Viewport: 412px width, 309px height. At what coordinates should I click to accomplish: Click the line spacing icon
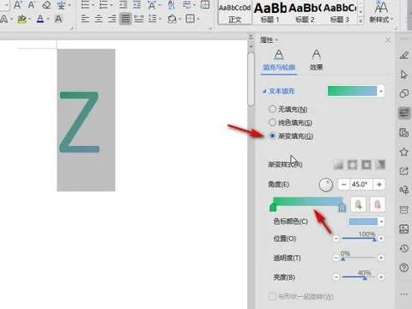153,19
